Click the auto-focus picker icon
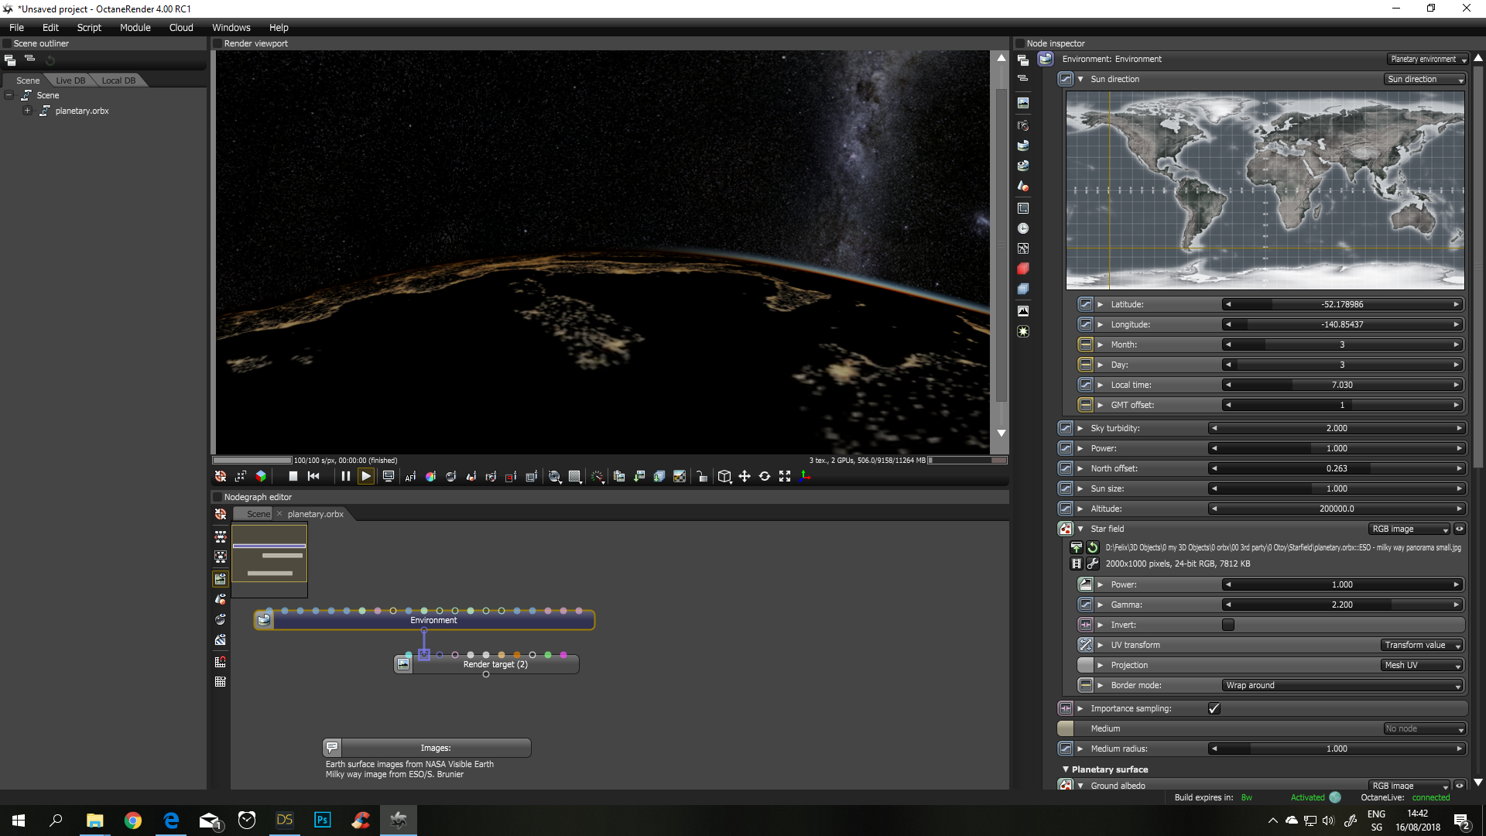This screenshot has width=1486, height=836. tap(410, 477)
